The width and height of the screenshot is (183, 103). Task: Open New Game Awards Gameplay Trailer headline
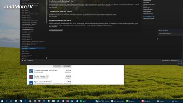[x=61, y=1]
